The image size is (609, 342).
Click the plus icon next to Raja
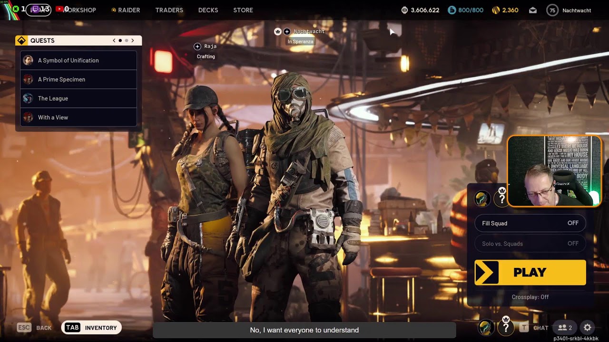[x=197, y=47]
